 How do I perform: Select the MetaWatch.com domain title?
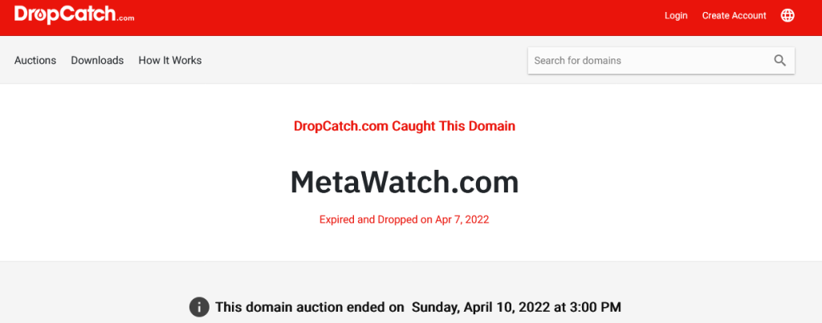[x=405, y=182]
